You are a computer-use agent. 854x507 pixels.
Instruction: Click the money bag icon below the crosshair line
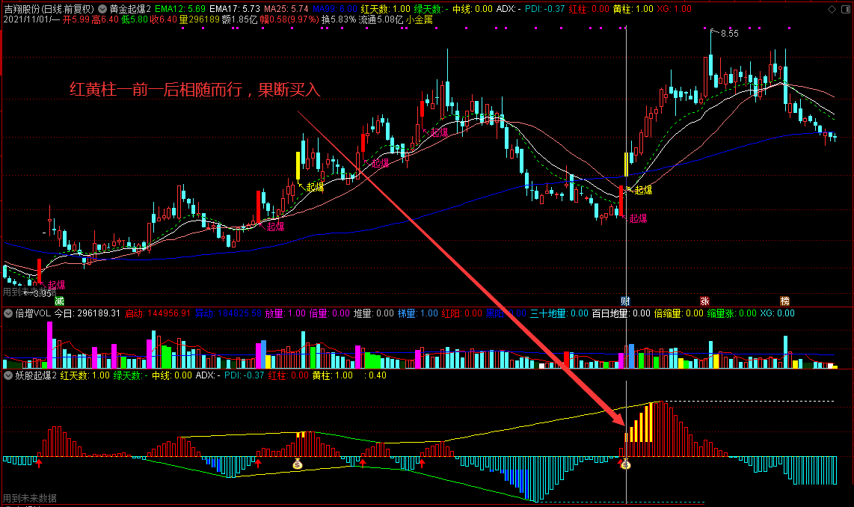[x=626, y=464]
